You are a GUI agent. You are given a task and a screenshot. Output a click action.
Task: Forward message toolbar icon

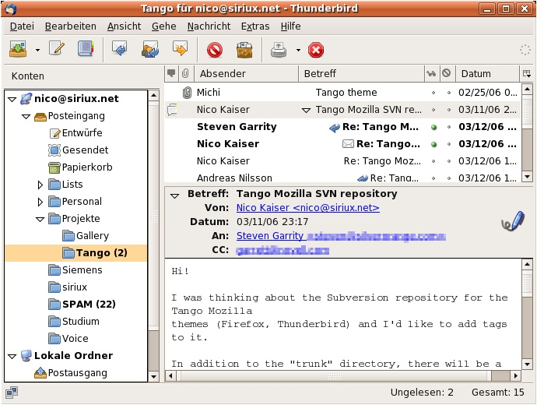coord(180,48)
